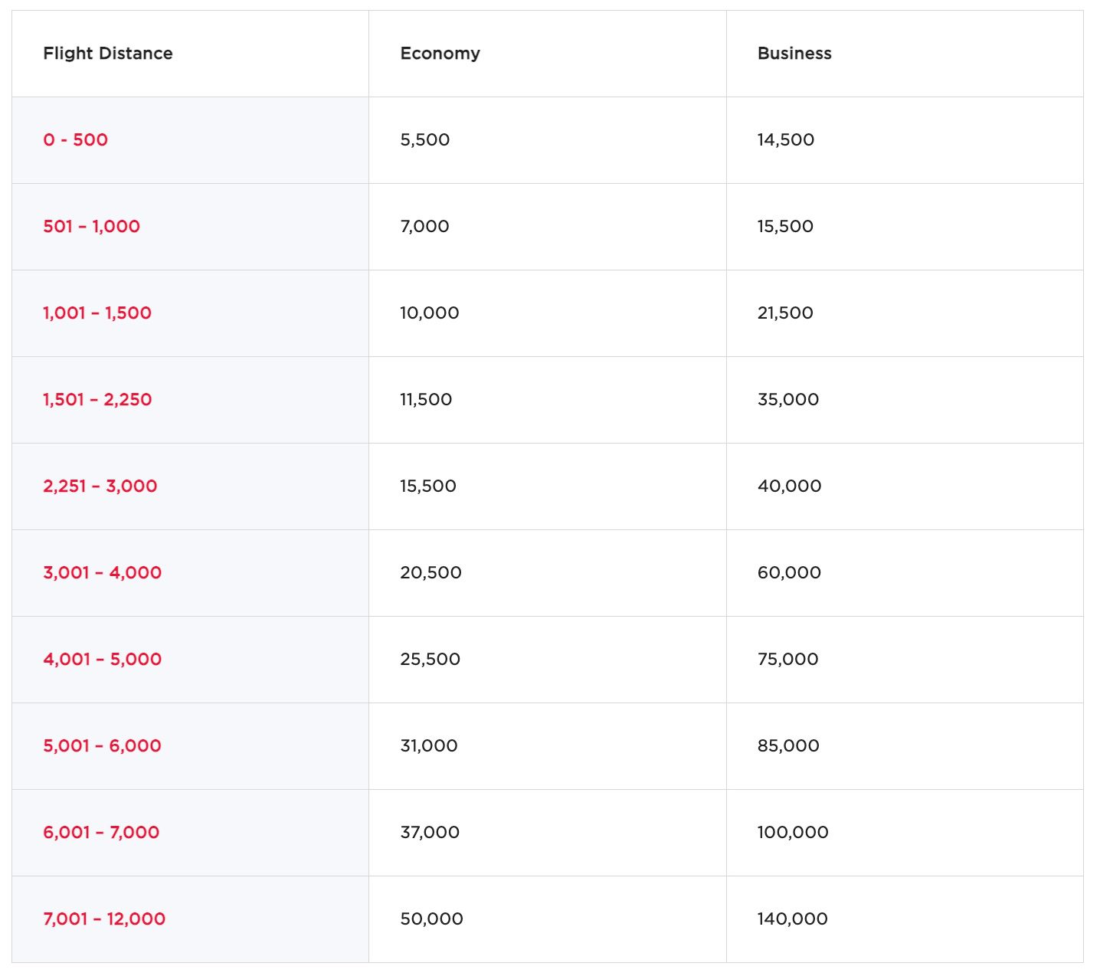The image size is (1100, 976).
Task: Click the 5,500 Economy value
Action: (x=425, y=140)
